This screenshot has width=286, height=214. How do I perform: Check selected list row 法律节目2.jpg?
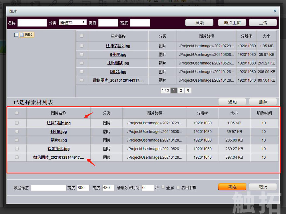17,123
